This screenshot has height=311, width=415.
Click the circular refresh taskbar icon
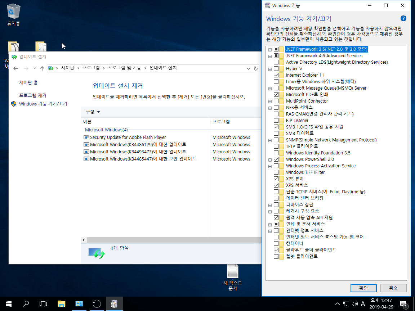coord(97,303)
